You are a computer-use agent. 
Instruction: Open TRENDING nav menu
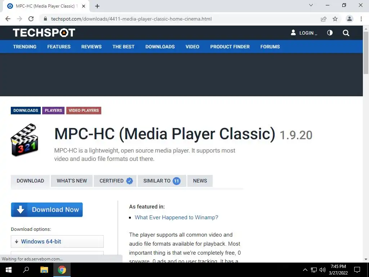pyautogui.click(x=25, y=47)
